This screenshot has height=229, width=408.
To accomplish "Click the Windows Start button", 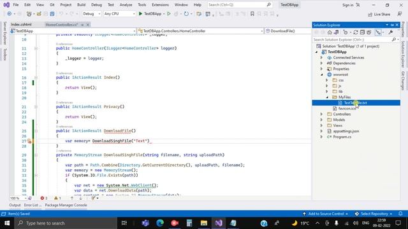I will (7, 223).
